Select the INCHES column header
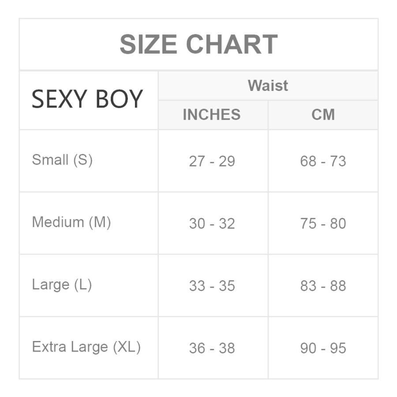This screenshot has height=397, width=397. click(212, 114)
